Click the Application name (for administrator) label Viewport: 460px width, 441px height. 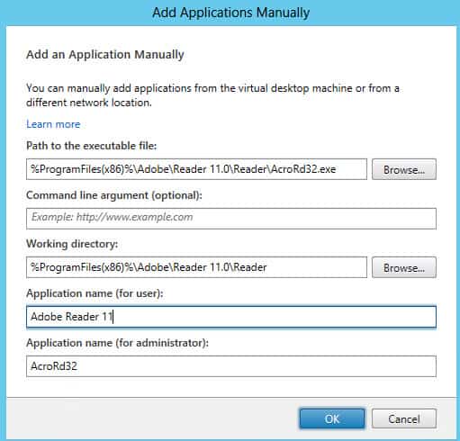click(x=117, y=343)
